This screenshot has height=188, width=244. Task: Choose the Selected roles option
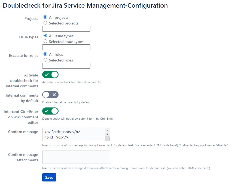coord(45,60)
